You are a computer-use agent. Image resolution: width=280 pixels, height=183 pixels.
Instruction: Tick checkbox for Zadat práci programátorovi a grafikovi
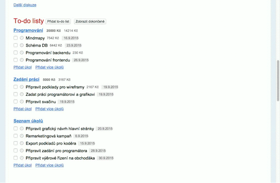pos(16,94)
